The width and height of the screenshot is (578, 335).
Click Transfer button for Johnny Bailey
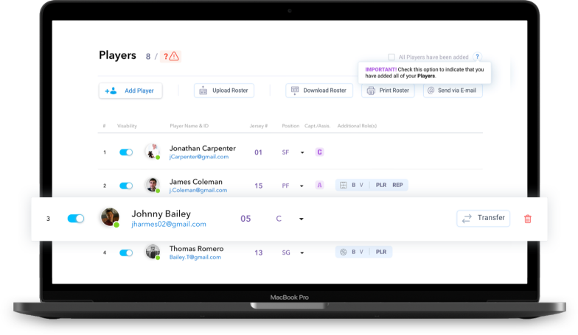tap(483, 218)
